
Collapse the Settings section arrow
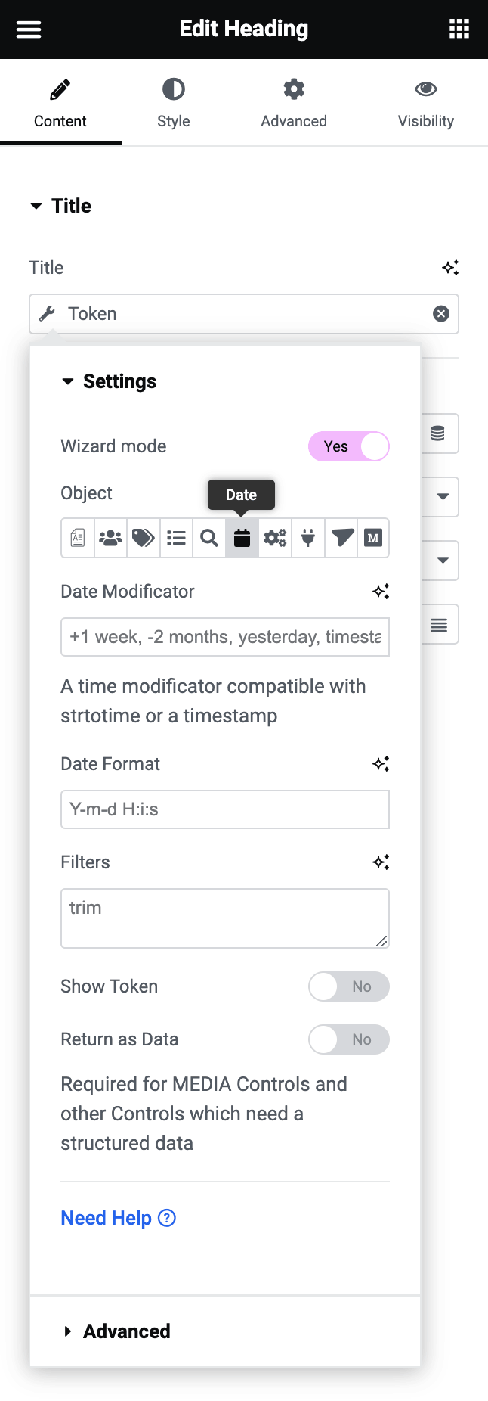point(68,381)
